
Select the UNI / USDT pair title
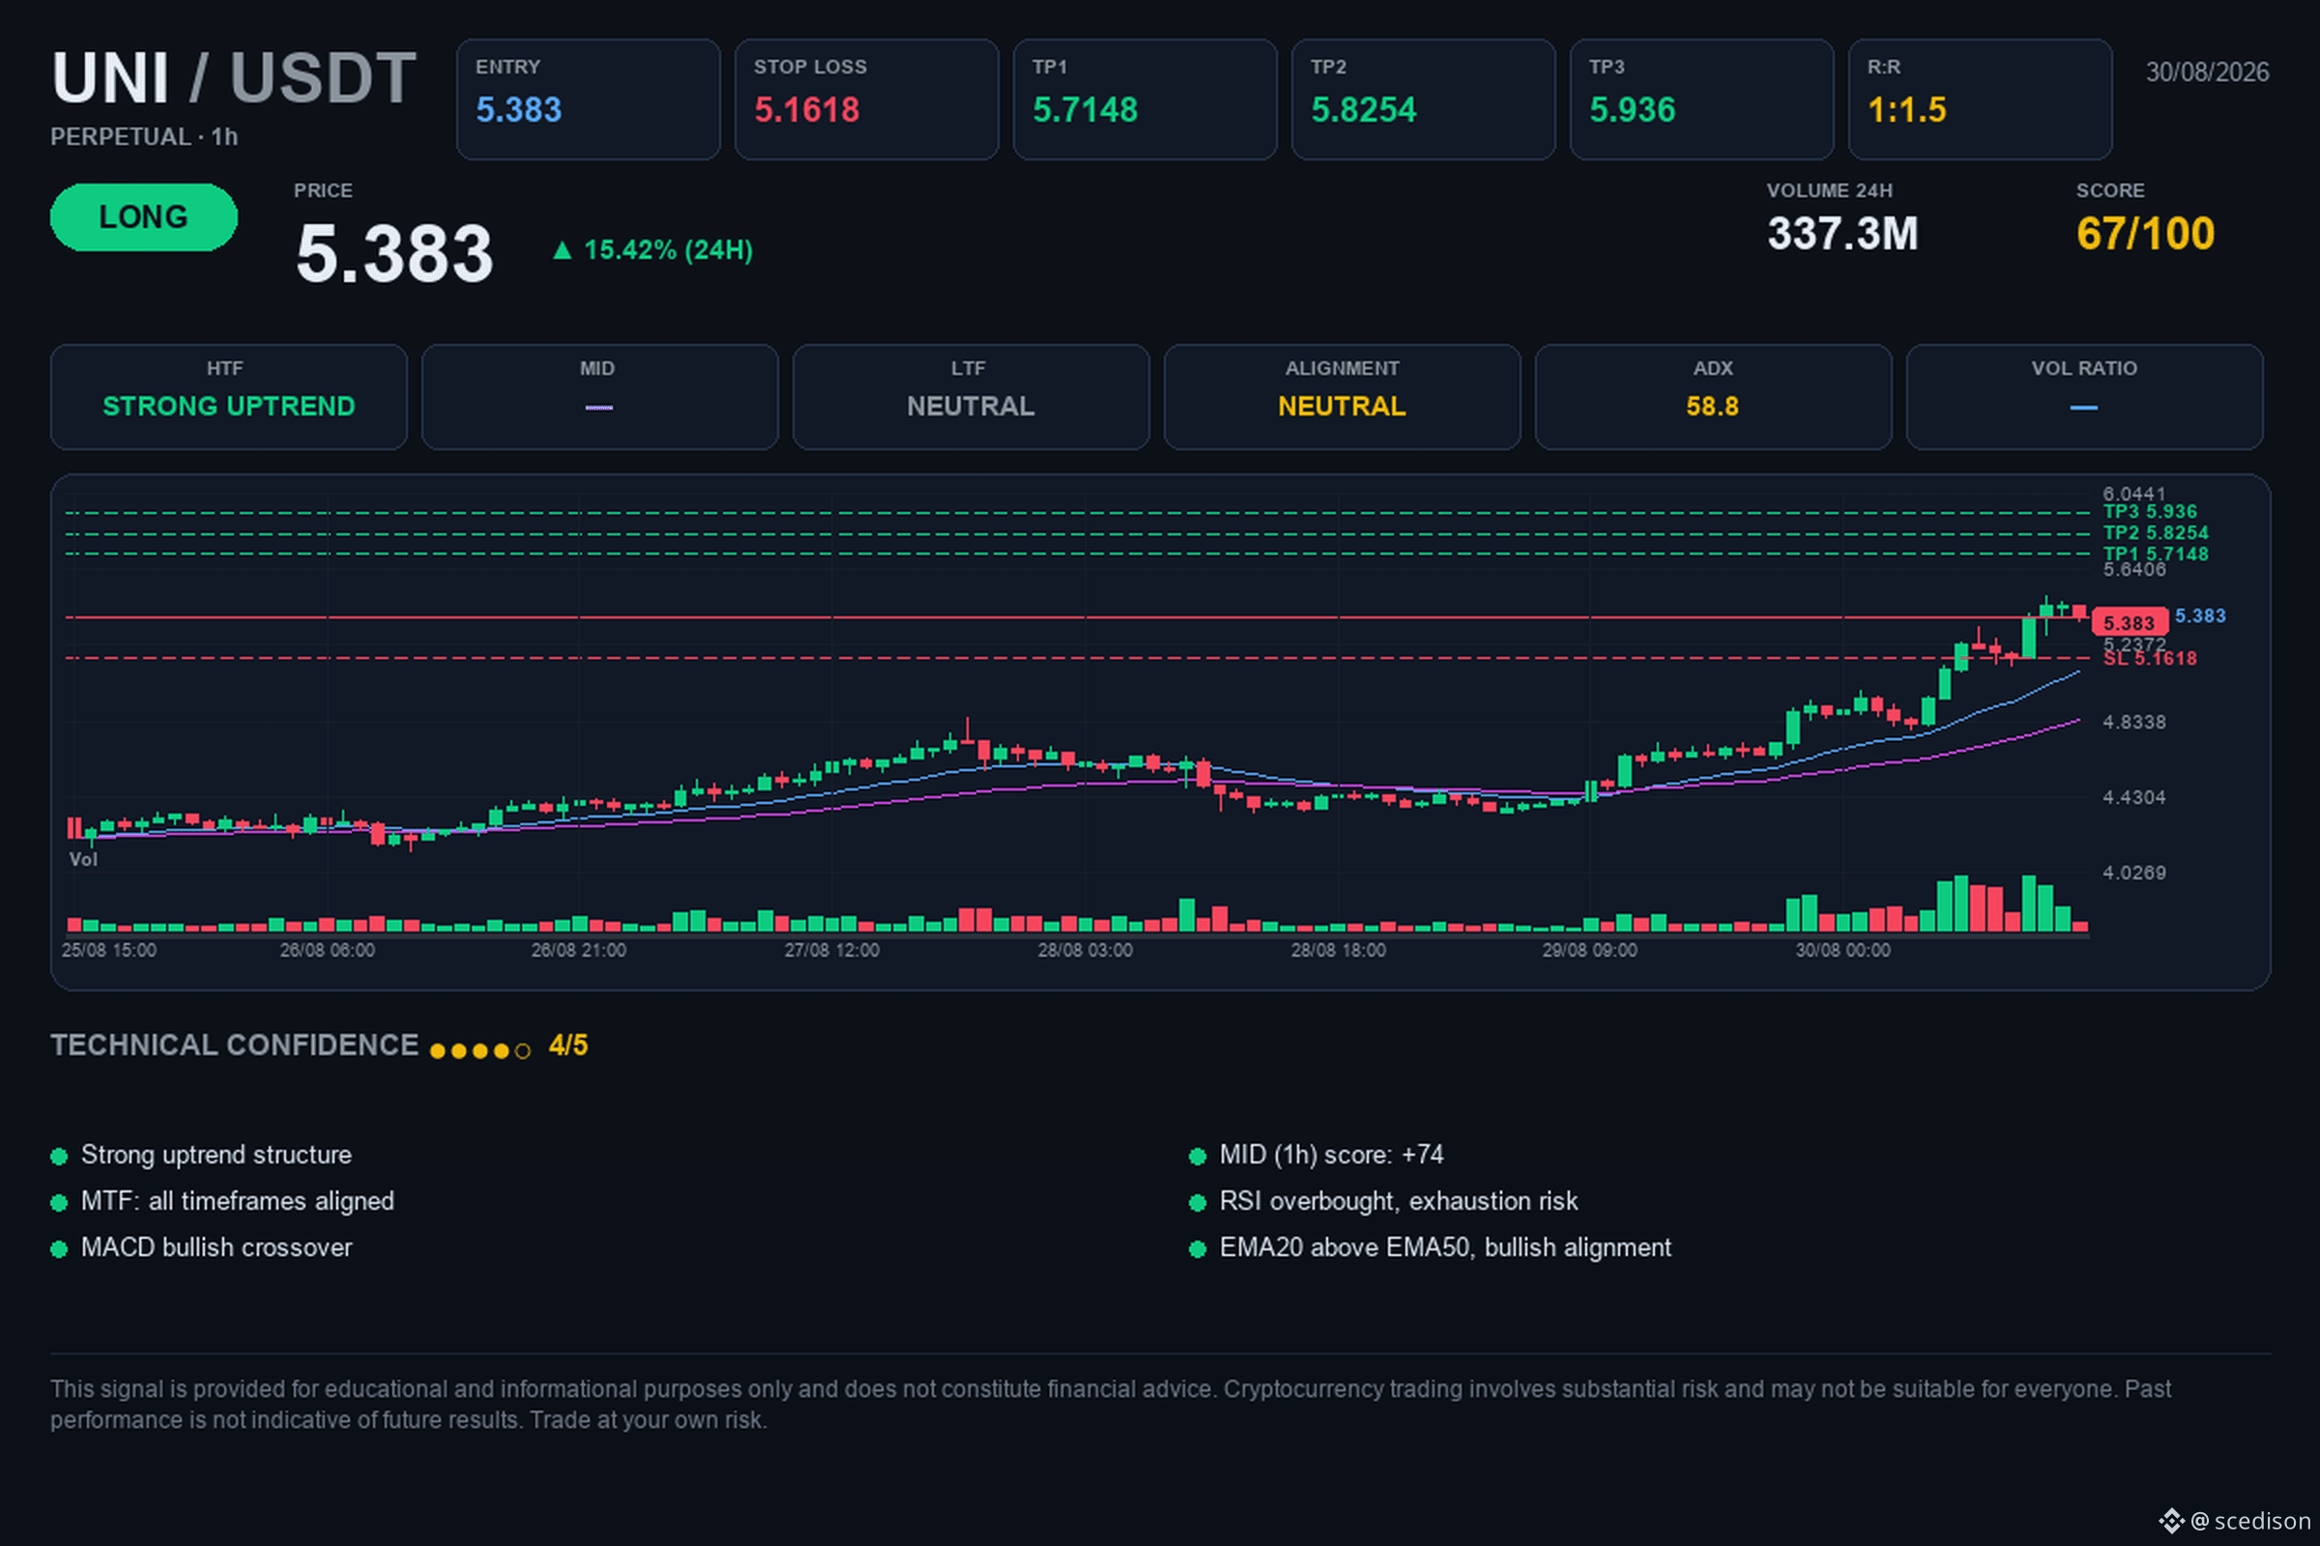(x=234, y=78)
